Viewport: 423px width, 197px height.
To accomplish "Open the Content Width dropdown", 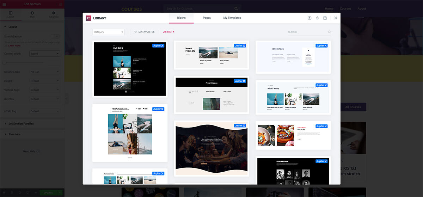I will 44,54.
